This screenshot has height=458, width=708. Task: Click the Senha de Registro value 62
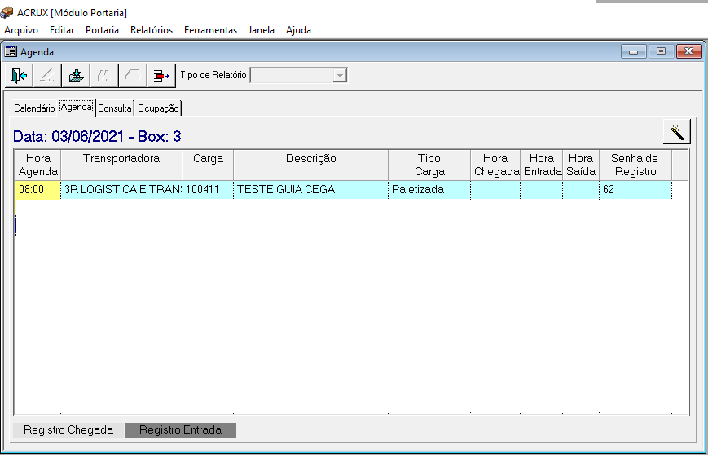(635, 190)
